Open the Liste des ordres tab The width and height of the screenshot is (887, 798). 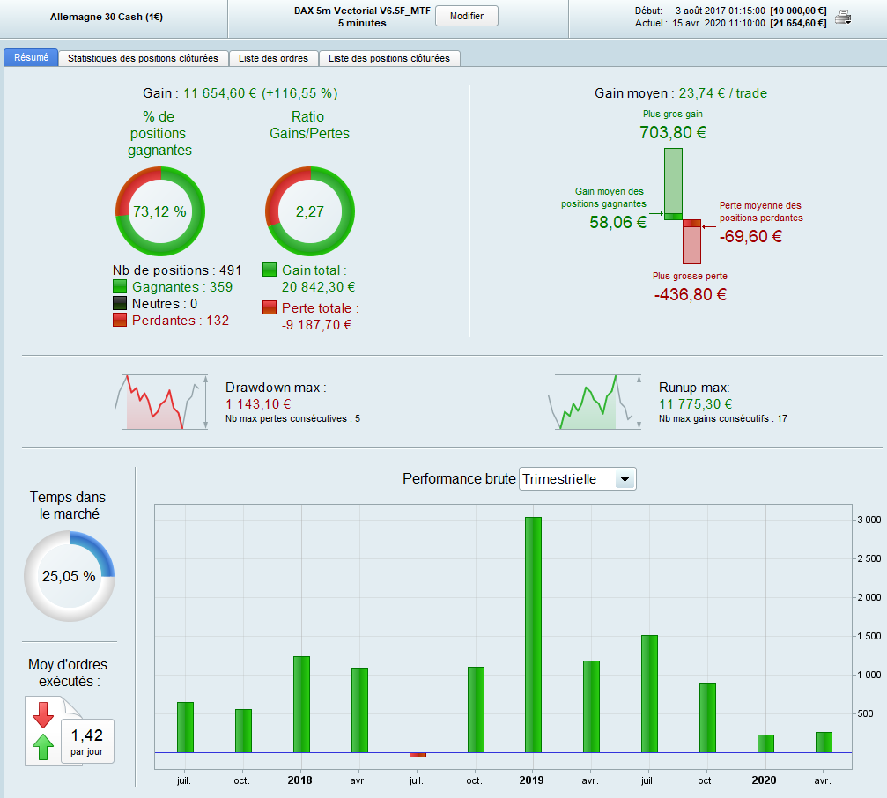coord(273,58)
